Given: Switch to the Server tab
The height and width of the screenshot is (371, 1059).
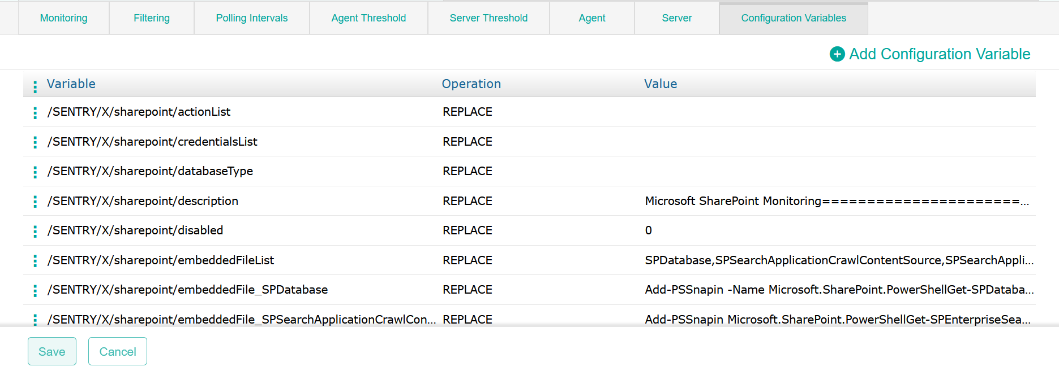Looking at the screenshot, I should (x=677, y=18).
